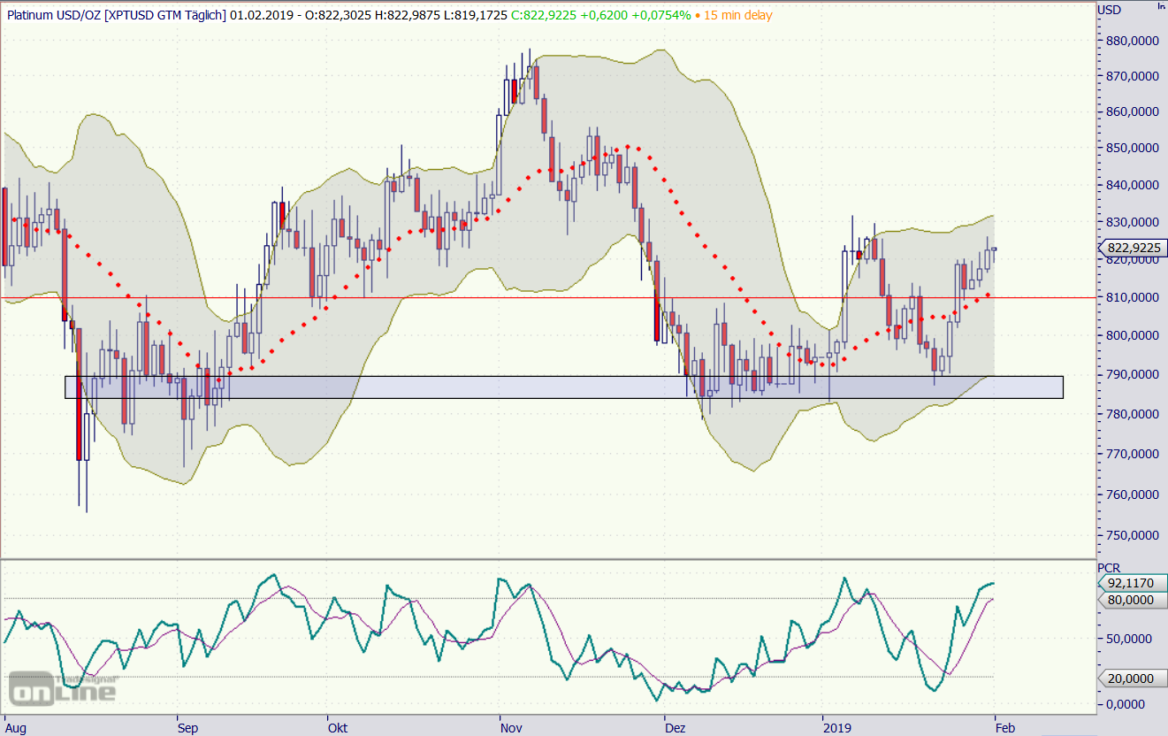Viewport: 1168px width, 736px height.
Task: Click the USD currency label on axis
Action: click(x=1109, y=10)
